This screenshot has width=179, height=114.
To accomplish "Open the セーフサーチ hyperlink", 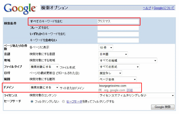I will click(x=74, y=101).
